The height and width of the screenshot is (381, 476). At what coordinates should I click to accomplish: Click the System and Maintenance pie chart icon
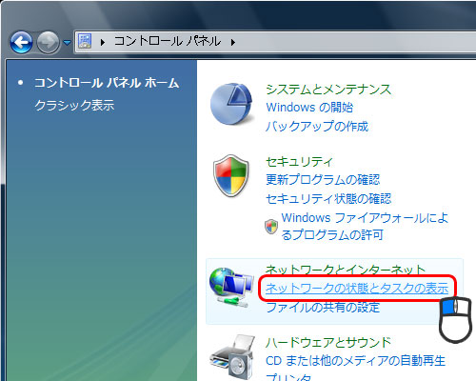coord(232,104)
